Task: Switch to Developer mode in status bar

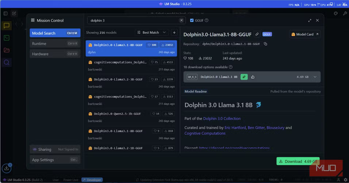Action: [x=92, y=180]
